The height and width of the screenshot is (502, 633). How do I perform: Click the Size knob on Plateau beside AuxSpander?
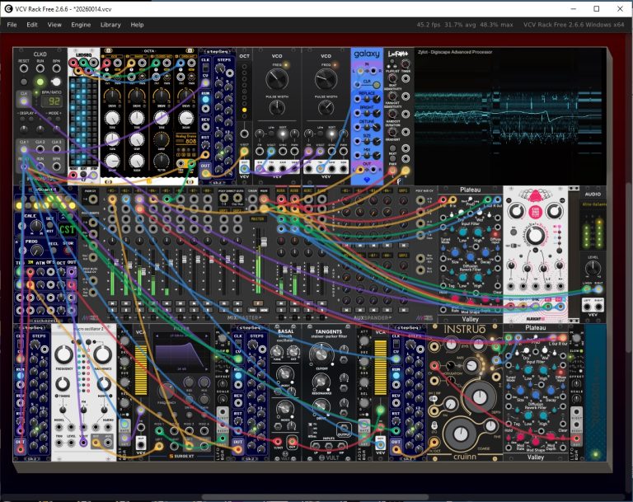(455, 253)
